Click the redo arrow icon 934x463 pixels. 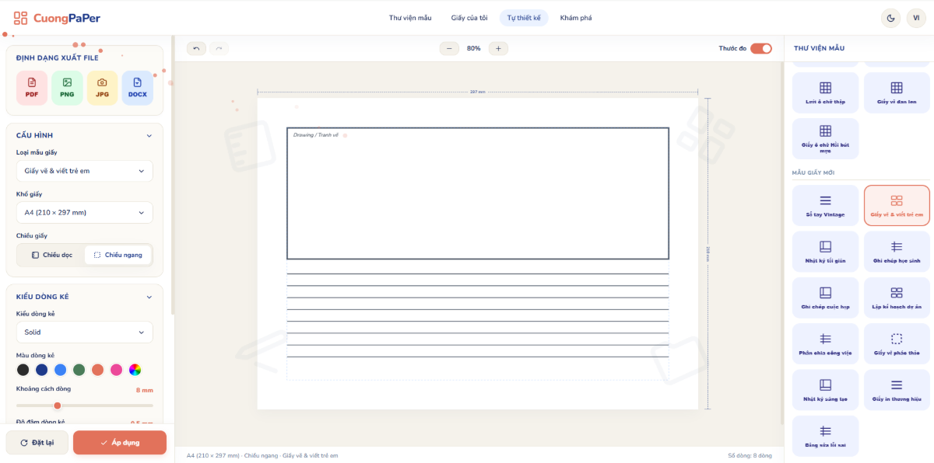[x=219, y=48]
